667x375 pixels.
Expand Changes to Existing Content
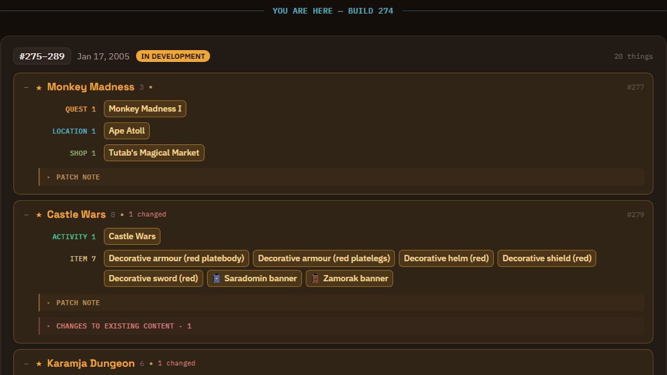coord(342,326)
